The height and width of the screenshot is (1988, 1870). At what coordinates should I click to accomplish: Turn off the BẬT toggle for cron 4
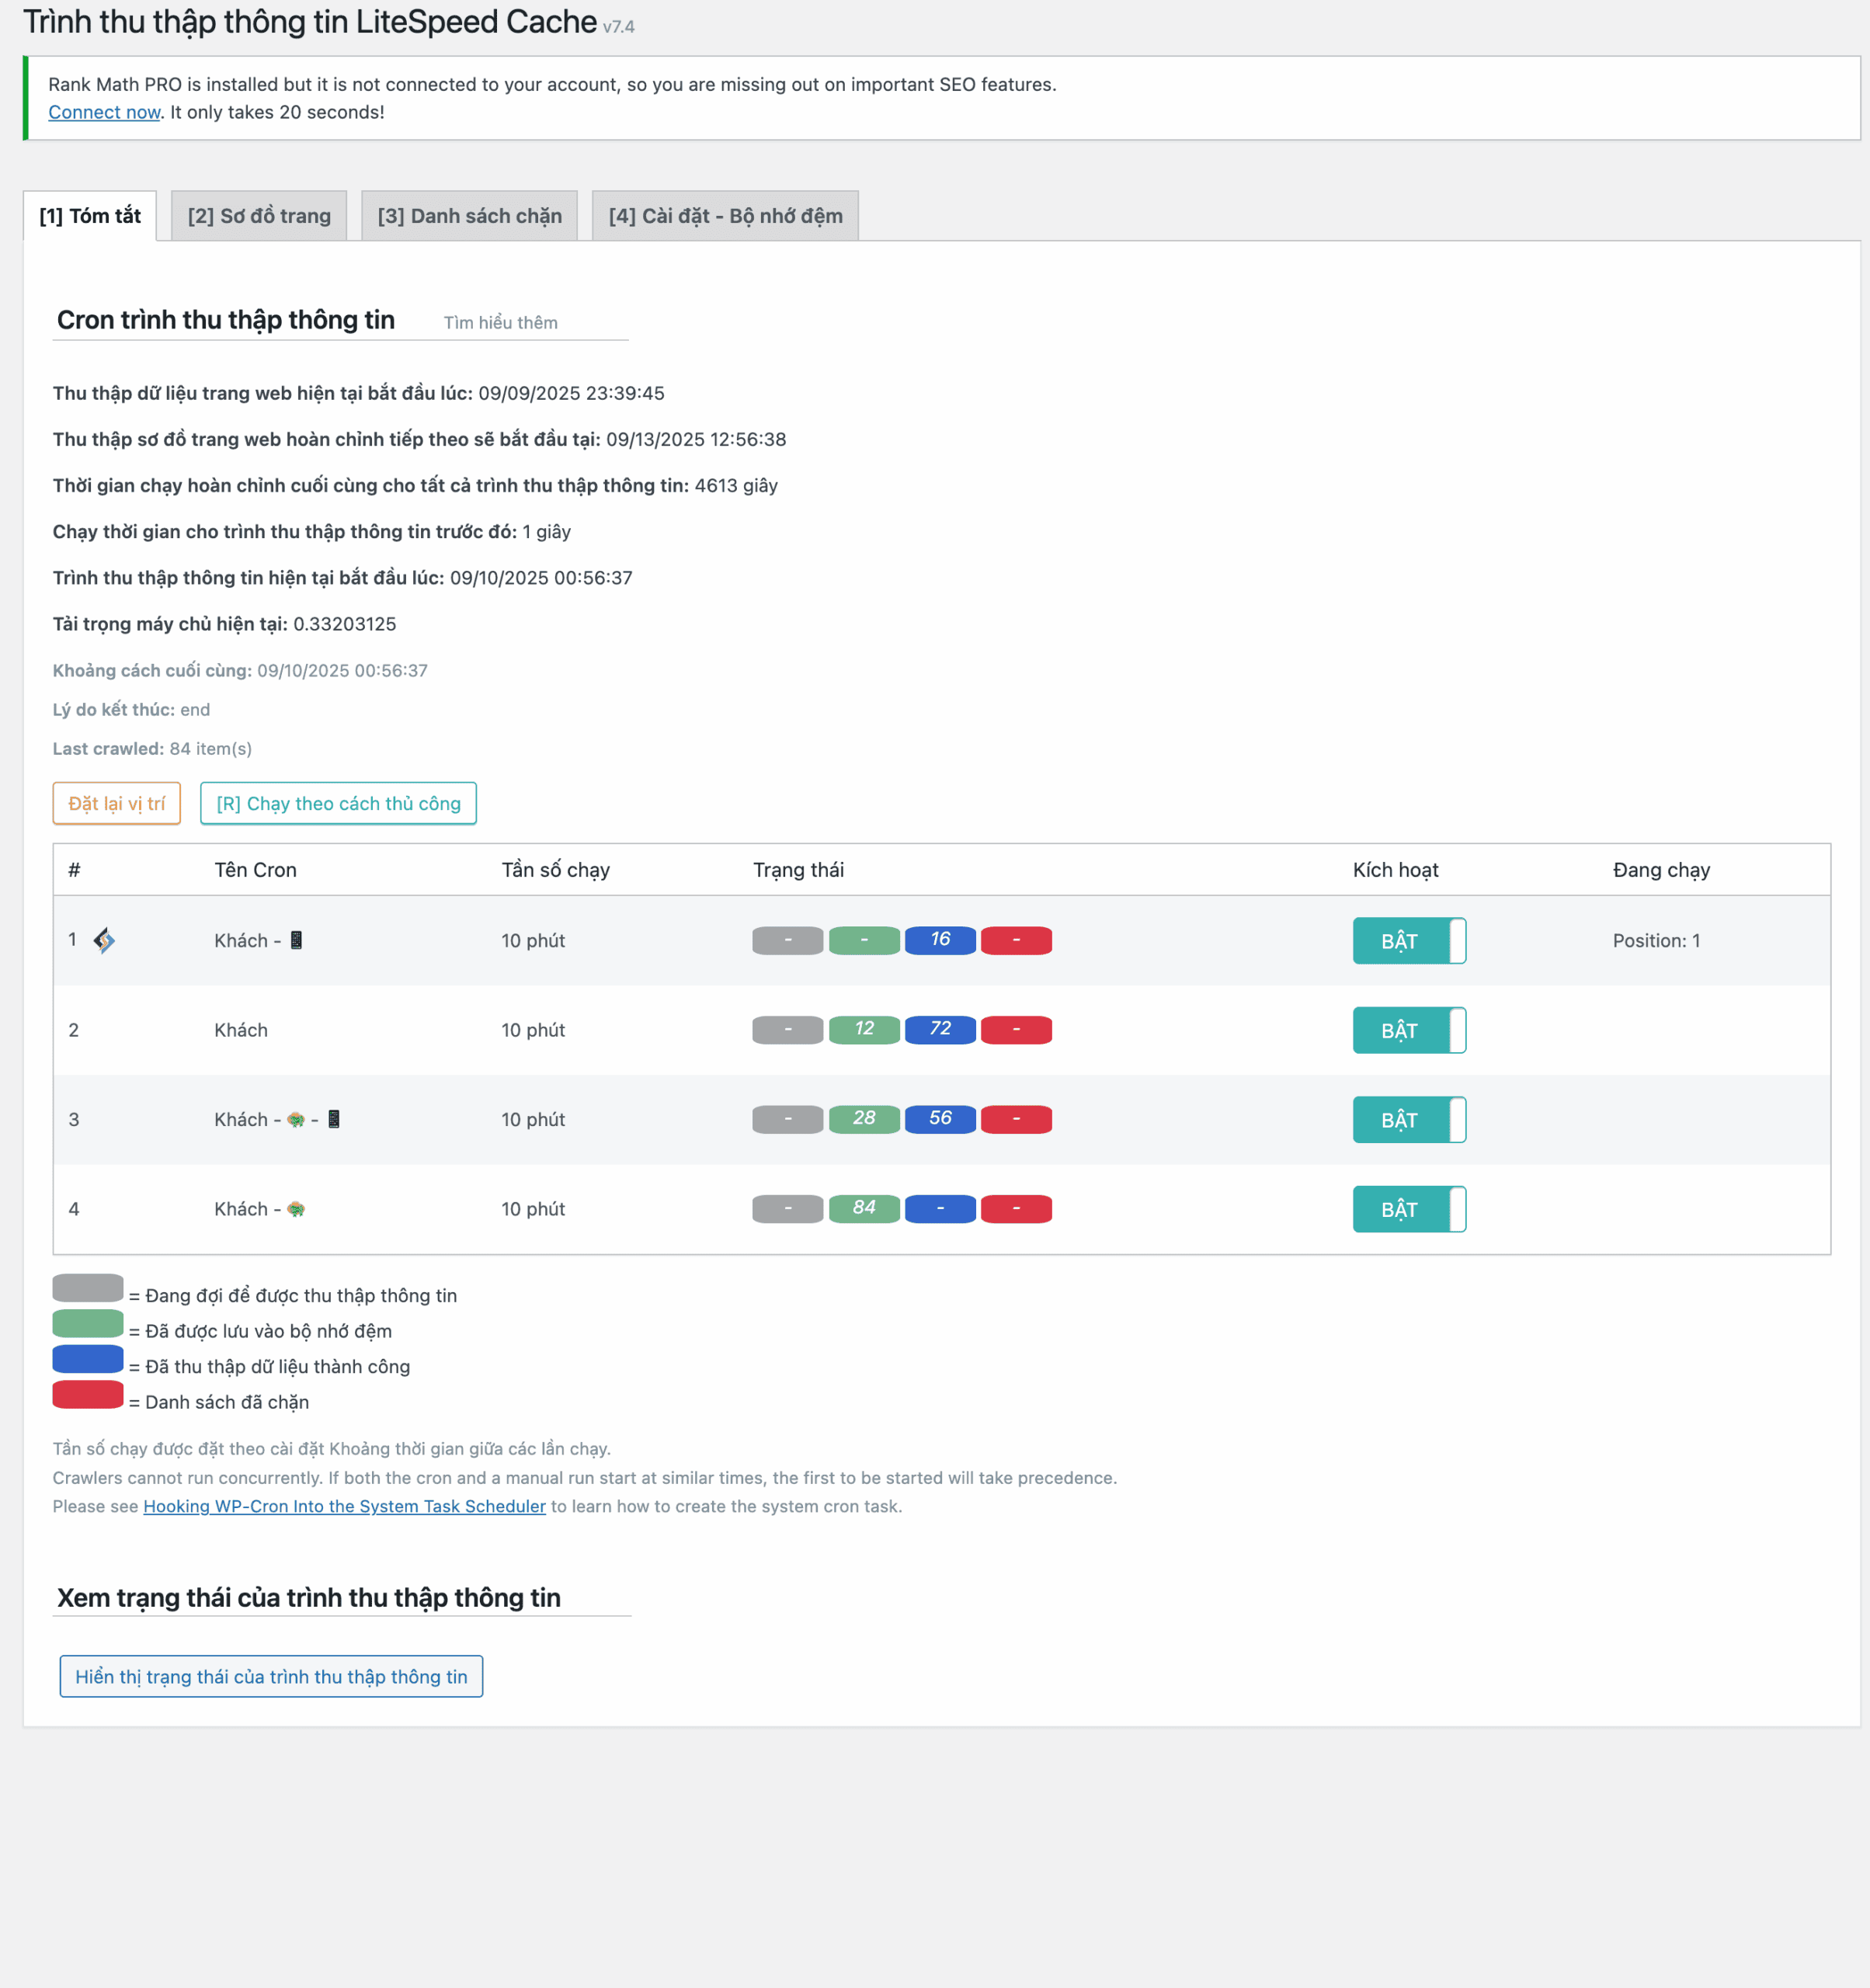click(x=1408, y=1209)
